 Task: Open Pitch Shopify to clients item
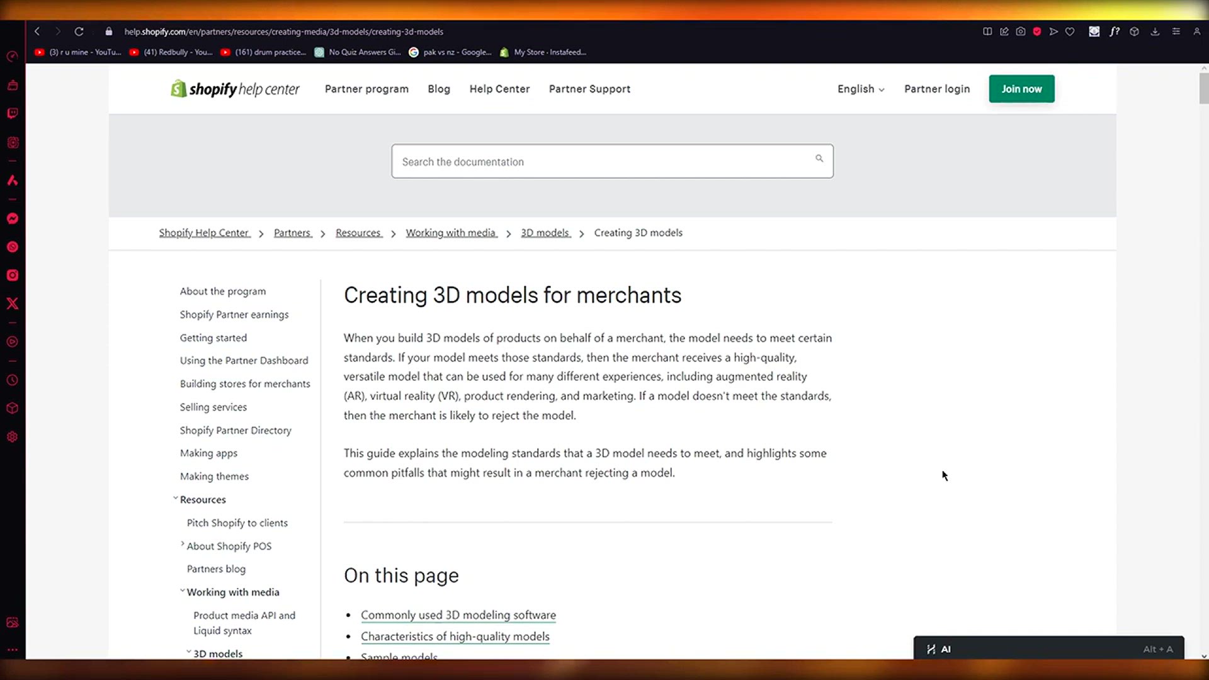[237, 523]
